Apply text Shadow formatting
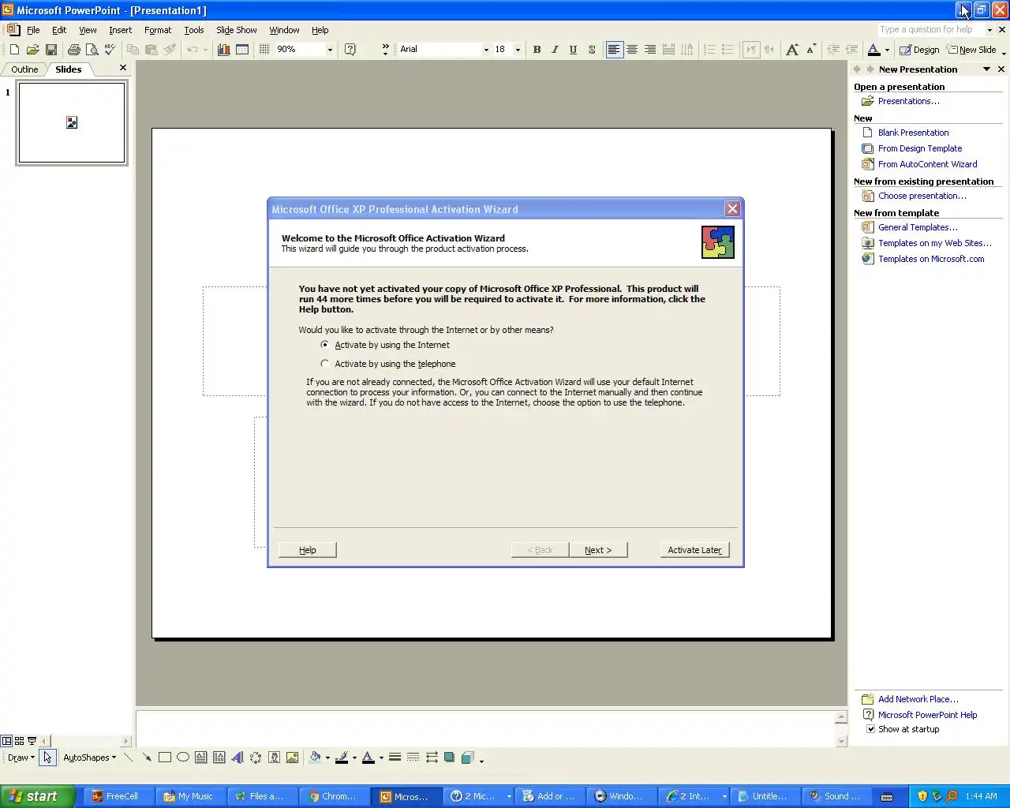 pos(592,50)
